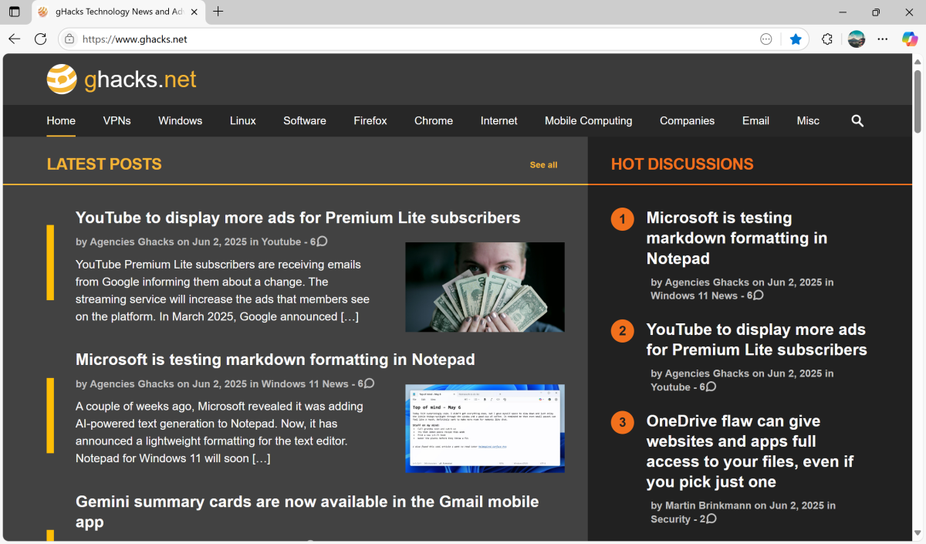Open the Notepad screenshot thumbnail

coord(485,428)
